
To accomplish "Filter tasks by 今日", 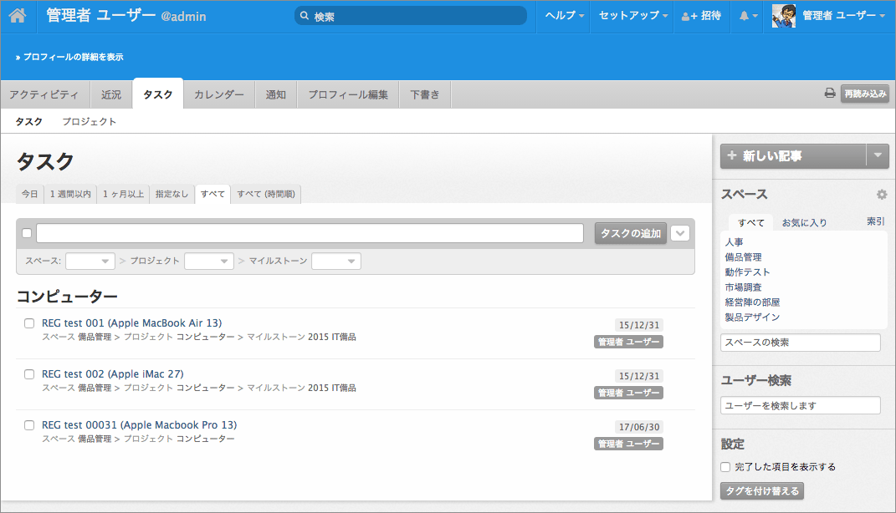I will coord(30,194).
